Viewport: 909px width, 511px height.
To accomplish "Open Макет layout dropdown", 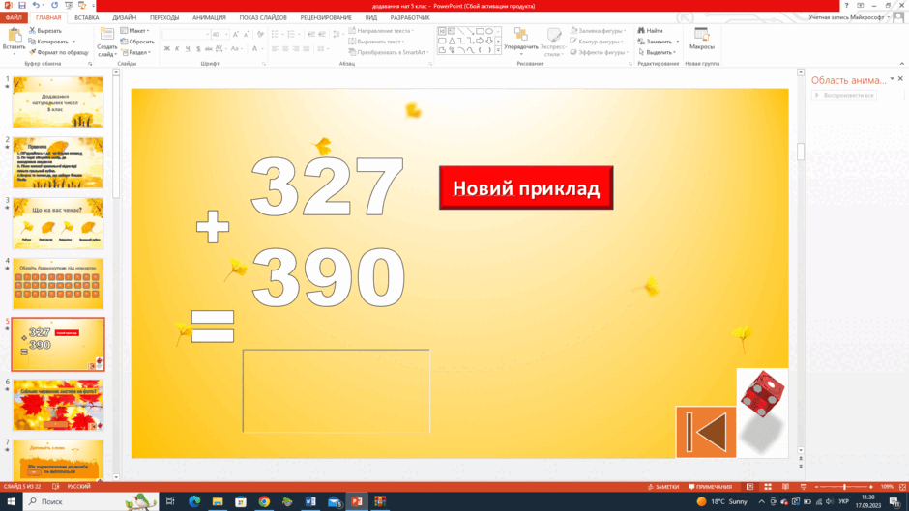I will point(135,30).
